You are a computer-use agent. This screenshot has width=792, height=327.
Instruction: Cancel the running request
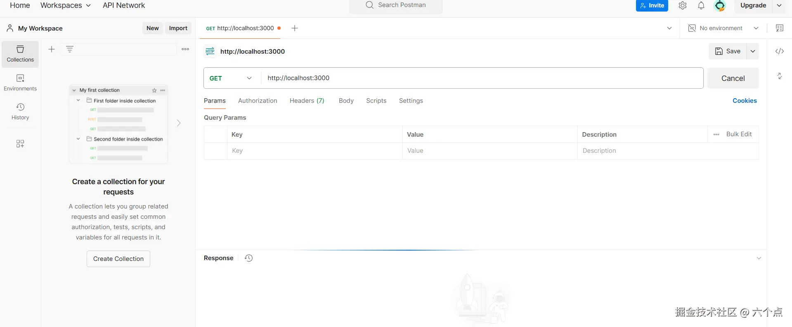click(733, 78)
